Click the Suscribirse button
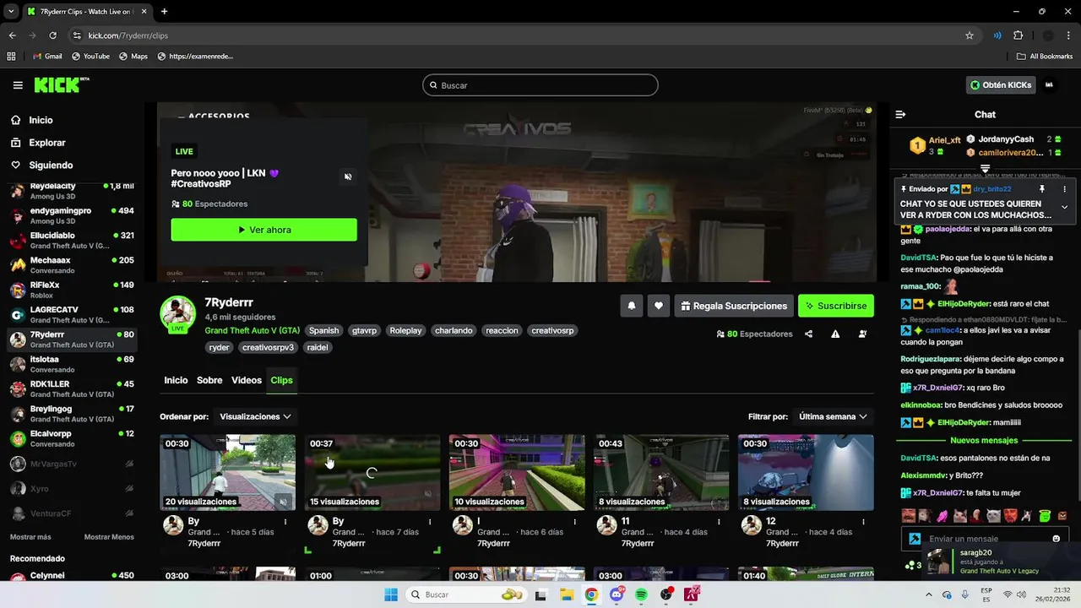 [836, 306]
